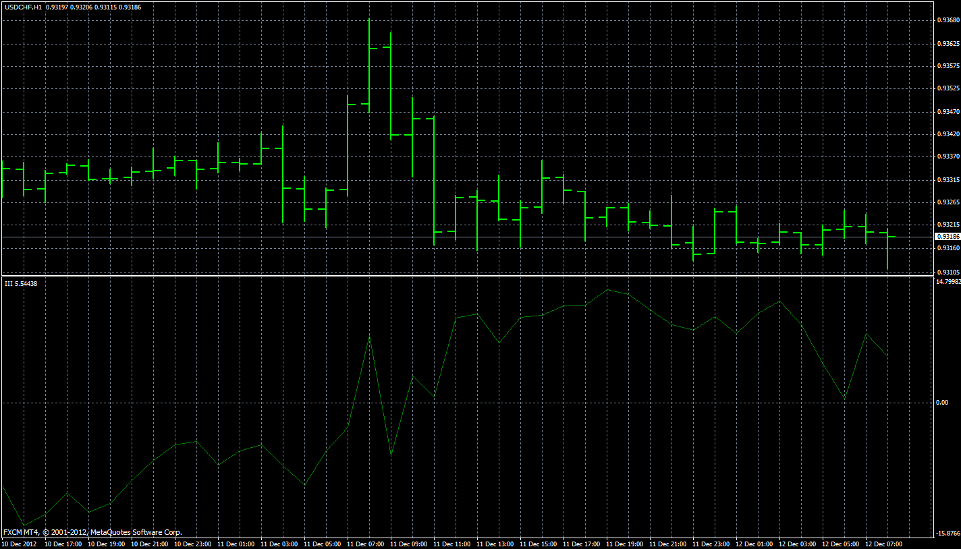
Task: Click the 10 Dec 21:00 time label
Action: coord(151,544)
